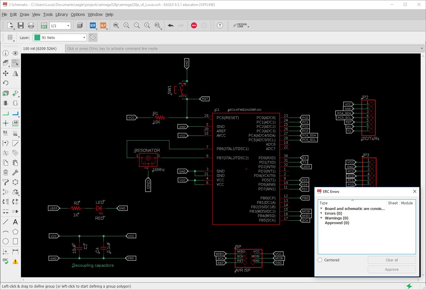The image size is (426, 290).
Task: Enable the Centered checkbox
Action: point(320,260)
